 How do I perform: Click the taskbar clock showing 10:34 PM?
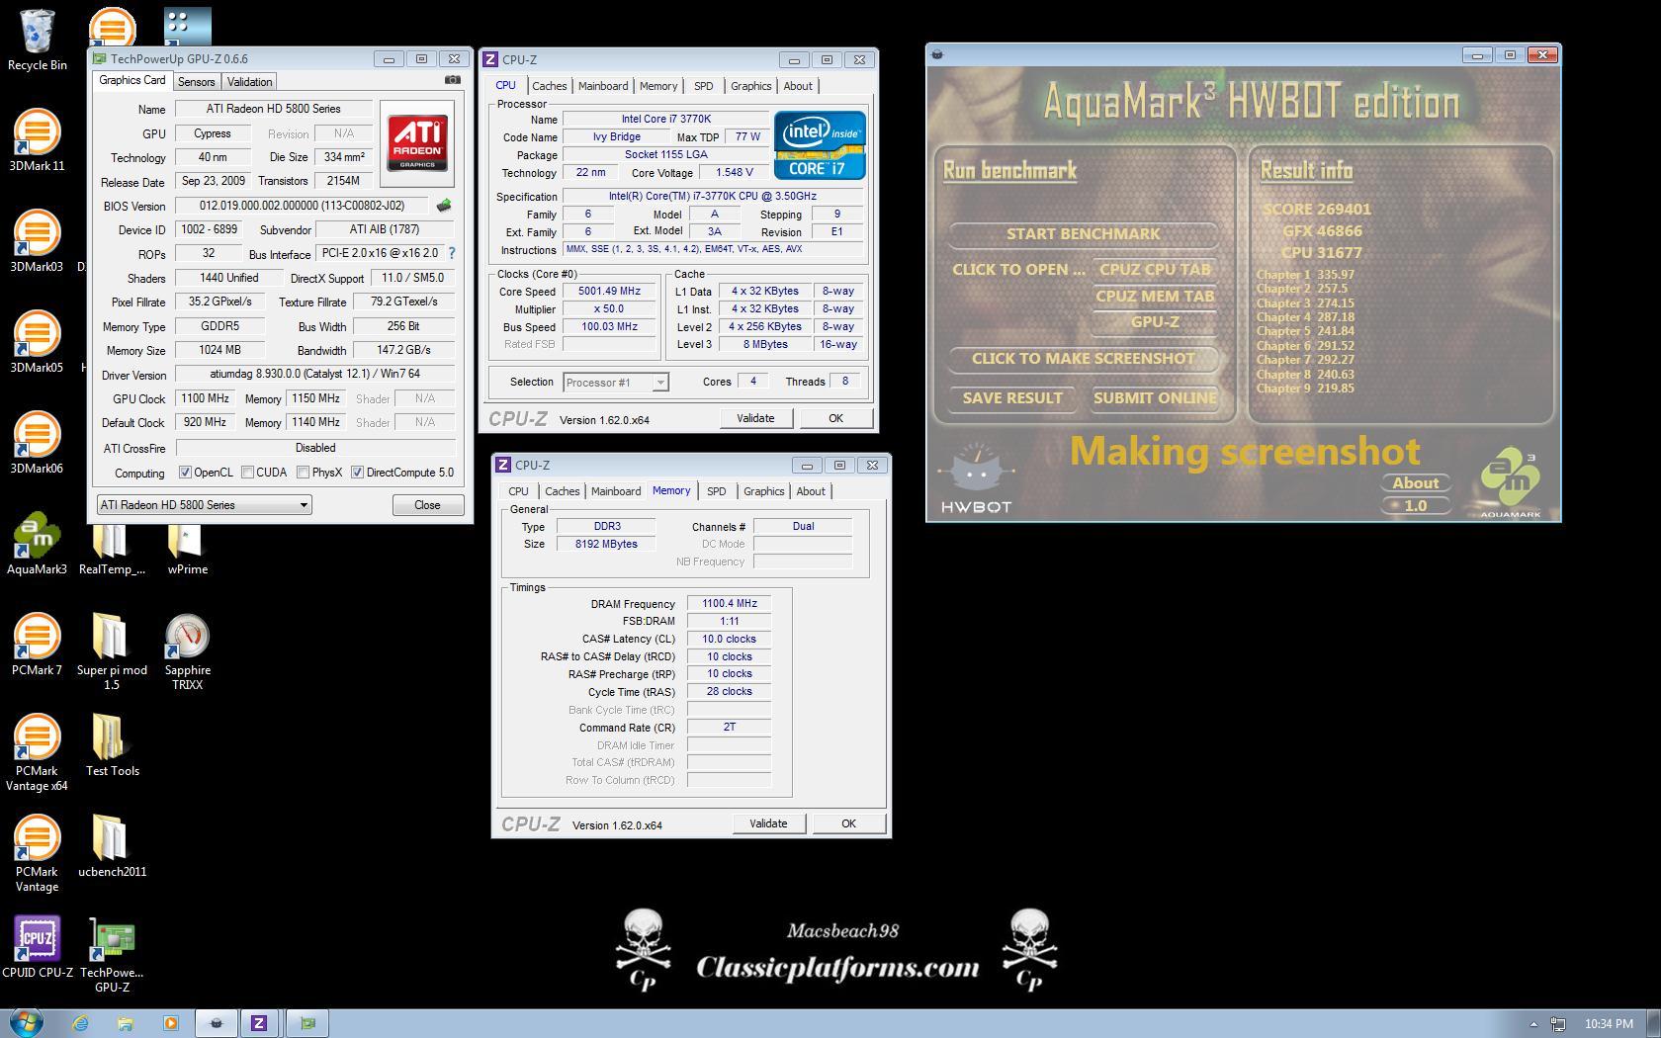click(1608, 1024)
